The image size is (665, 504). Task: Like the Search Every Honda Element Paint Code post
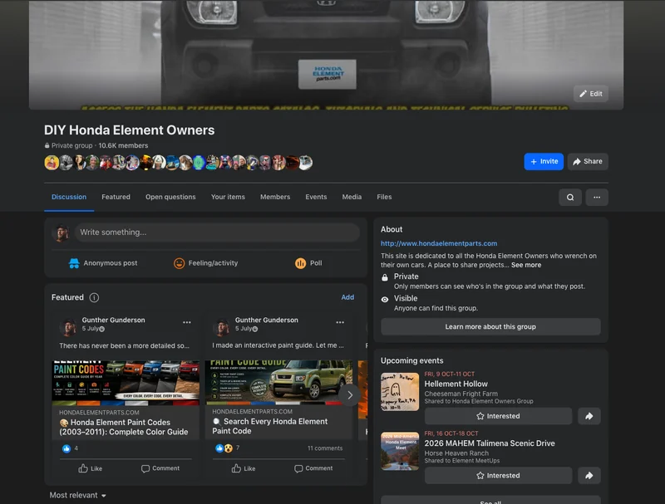point(244,468)
